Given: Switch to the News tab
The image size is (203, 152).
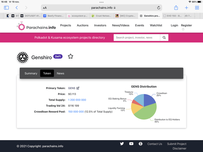Looking at the screenshot, I should tap(60, 73).
